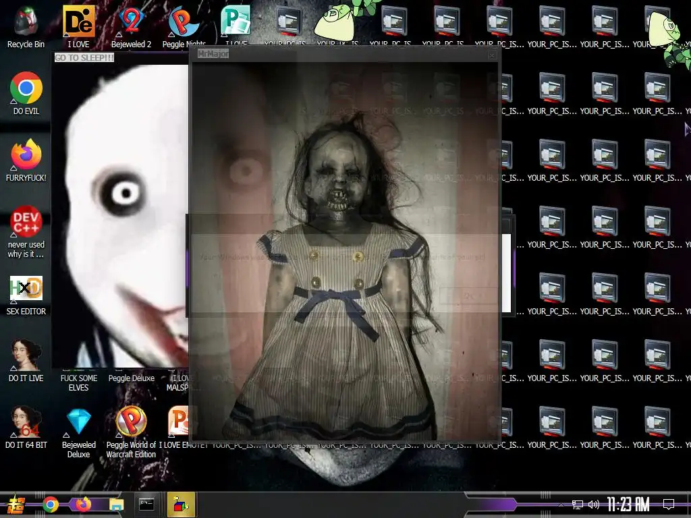
Task: Expand the hidden system tray icons chevron
Action: pyautogui.click(x=561, y=505)
